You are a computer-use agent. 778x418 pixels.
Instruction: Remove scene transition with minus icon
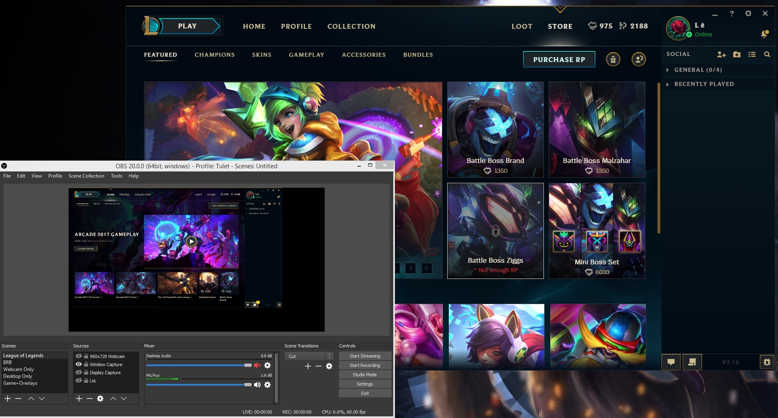[319, 366]
